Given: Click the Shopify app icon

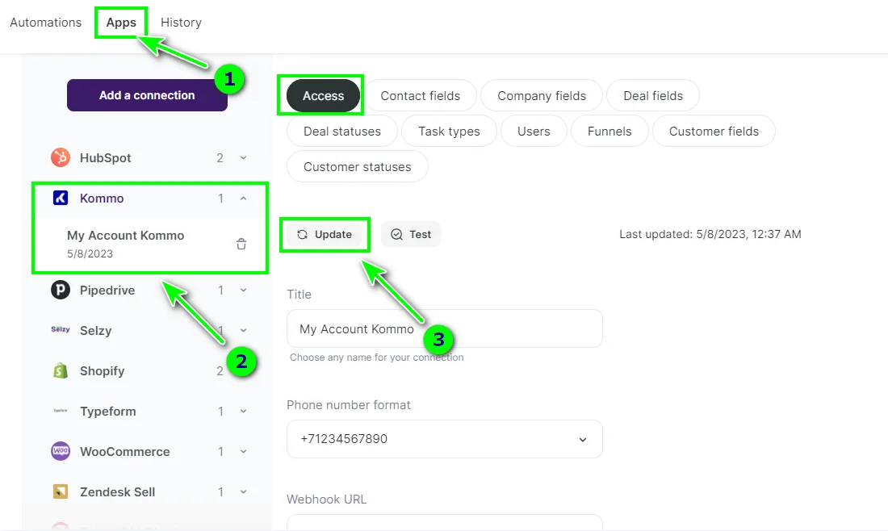Looking at the screenshot, I should (61, 370).
